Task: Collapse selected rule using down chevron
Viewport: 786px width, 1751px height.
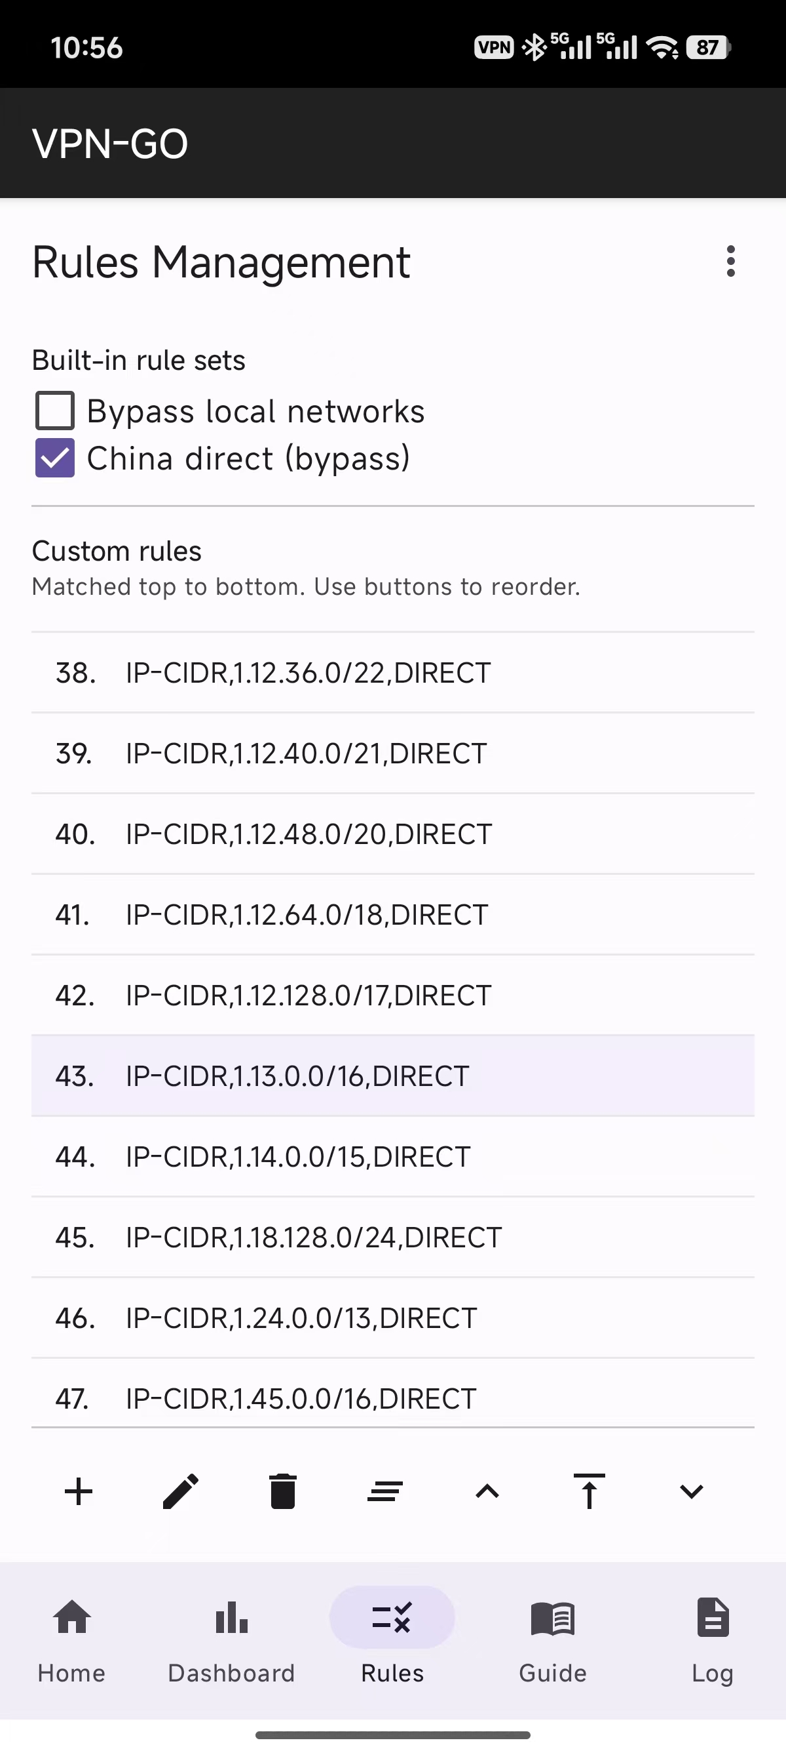Action: (x=691, y=1492)
